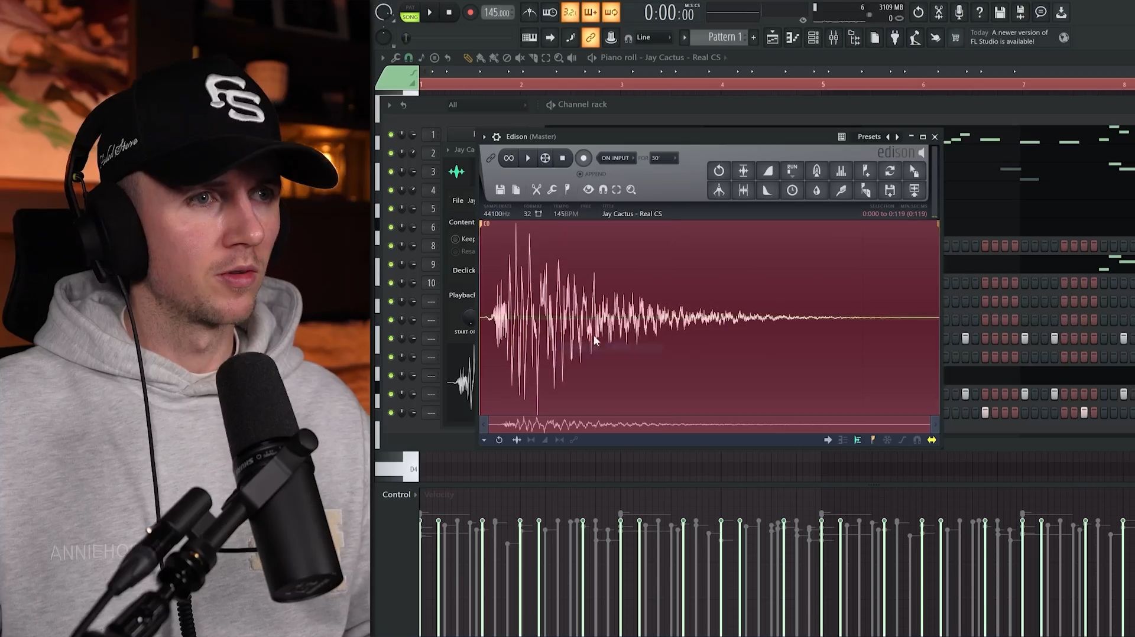Select the piano roll mute tool
Image resolution: width=1135 pixels, height=637 pixels.
520,57
